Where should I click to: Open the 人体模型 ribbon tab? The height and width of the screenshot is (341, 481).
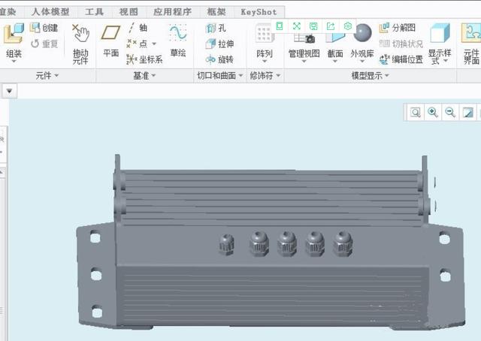pyautogui.click(x=50, y=12)
